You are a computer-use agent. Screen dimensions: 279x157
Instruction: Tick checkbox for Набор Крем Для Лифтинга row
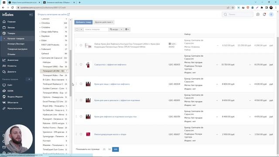click(81, 45)
